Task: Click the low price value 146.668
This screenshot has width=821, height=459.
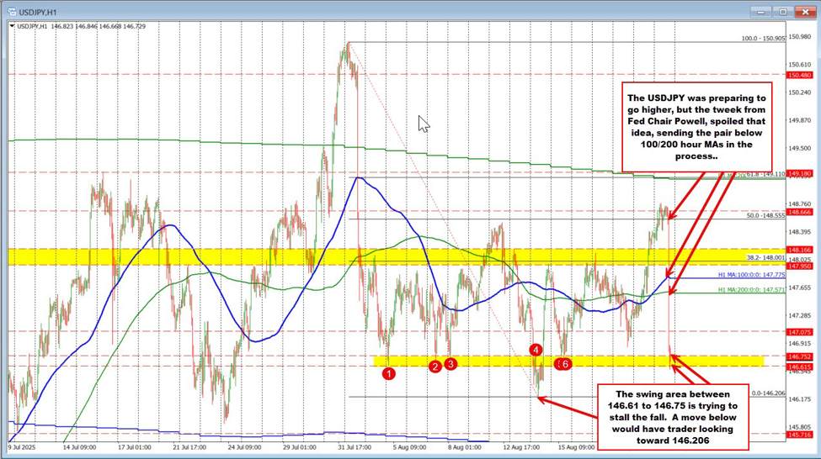Action: [110, 26]
